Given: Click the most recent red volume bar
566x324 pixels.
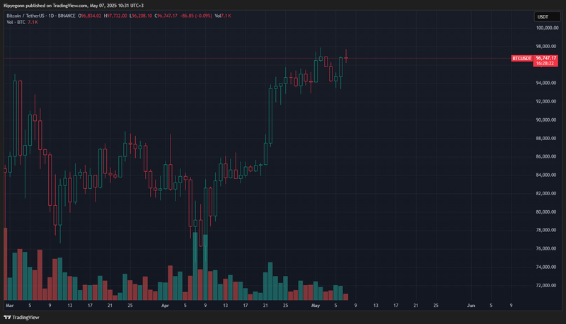Looking at the screenshot, I should coord(346,297).
